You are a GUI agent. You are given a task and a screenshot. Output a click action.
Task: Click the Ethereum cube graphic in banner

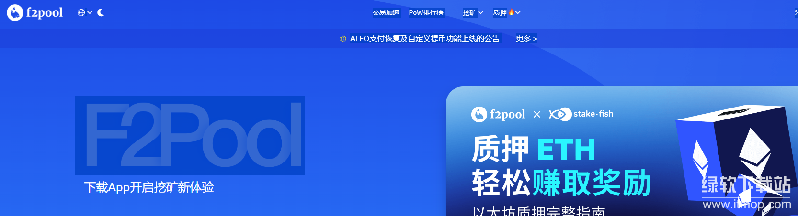tap(733, 153)
